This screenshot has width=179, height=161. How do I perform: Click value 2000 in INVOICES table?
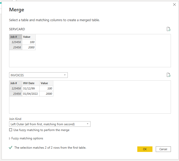pos(46,94)
